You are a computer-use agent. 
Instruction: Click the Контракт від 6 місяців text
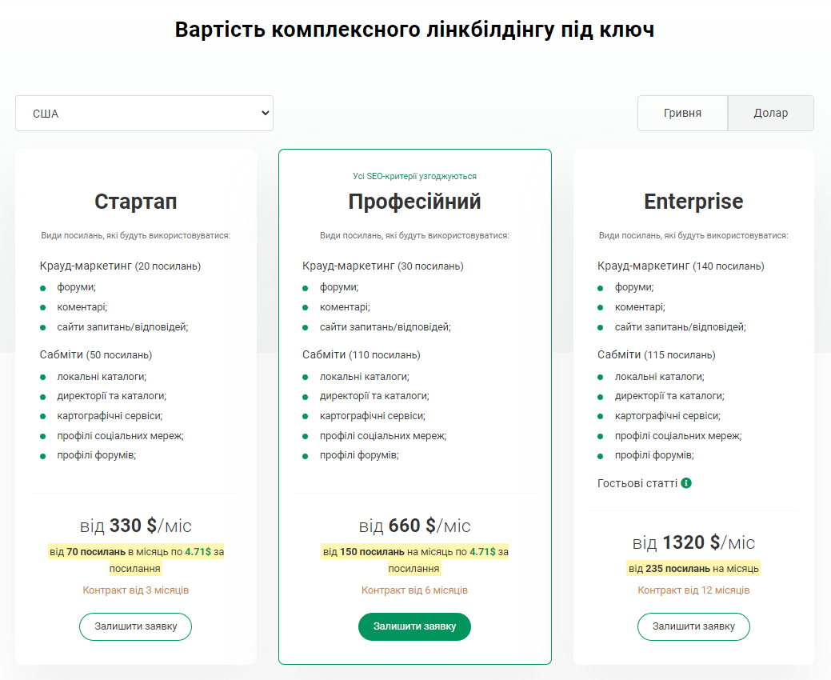tap(414, 590)
